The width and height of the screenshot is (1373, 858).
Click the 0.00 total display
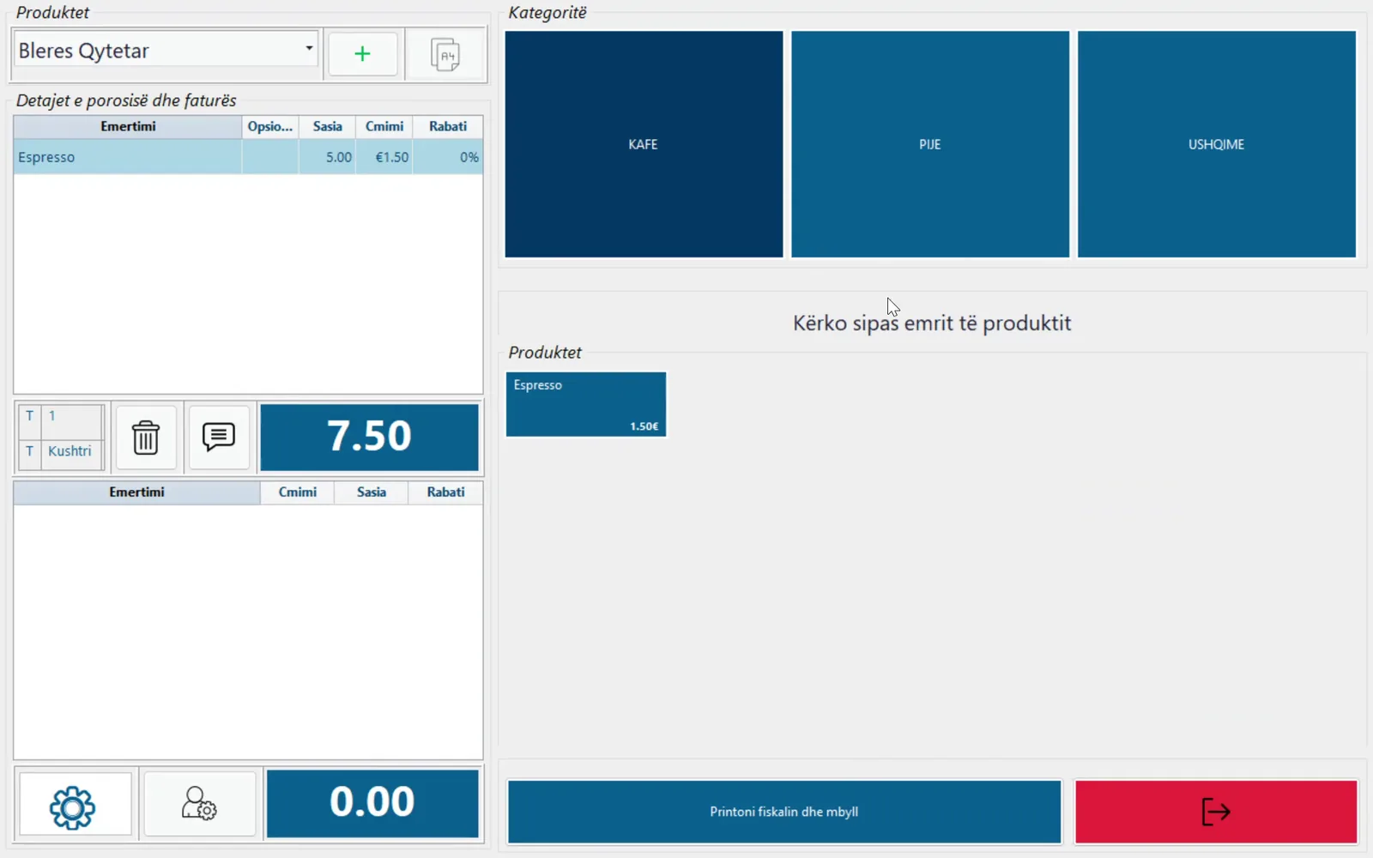372,803
